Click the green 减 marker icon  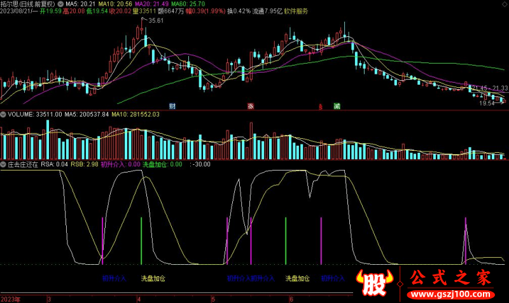(x=337, y=106)
